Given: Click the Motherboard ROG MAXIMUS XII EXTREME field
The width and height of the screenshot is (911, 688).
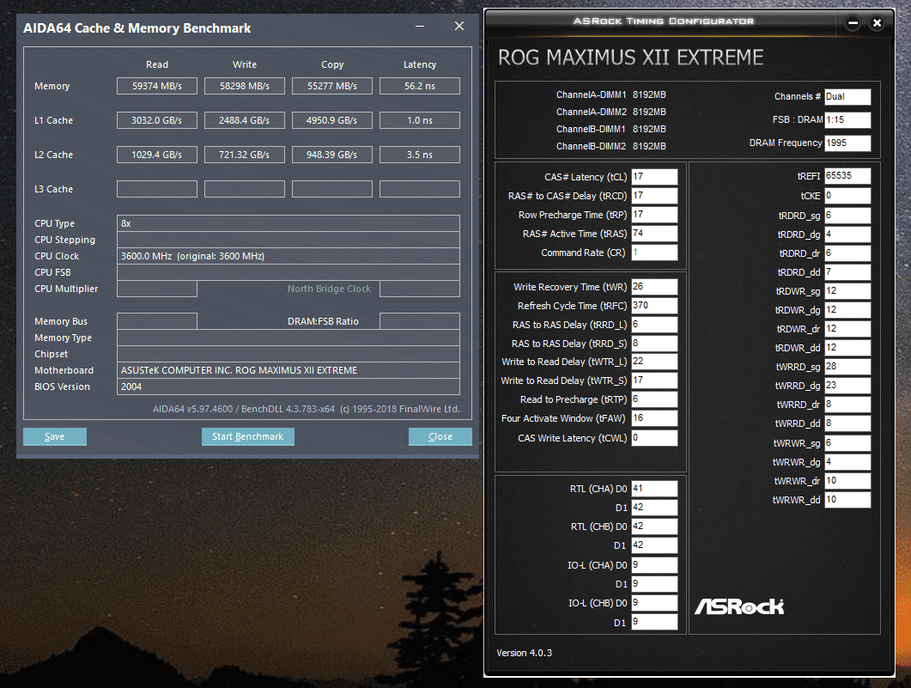Looking at the screenshot, I should pos(288,370).
